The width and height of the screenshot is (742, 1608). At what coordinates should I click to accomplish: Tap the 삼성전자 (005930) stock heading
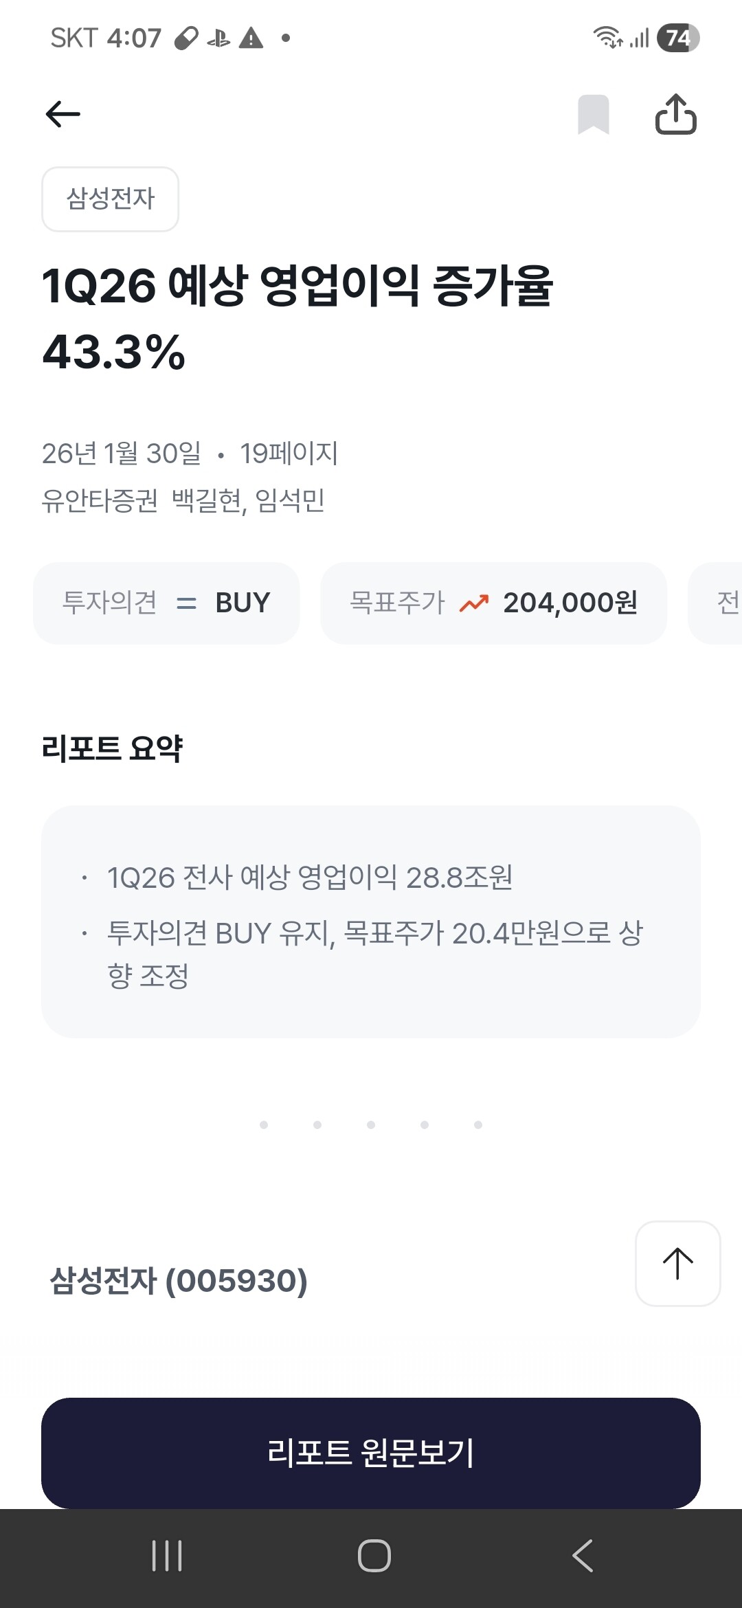tap(179, 1281)
